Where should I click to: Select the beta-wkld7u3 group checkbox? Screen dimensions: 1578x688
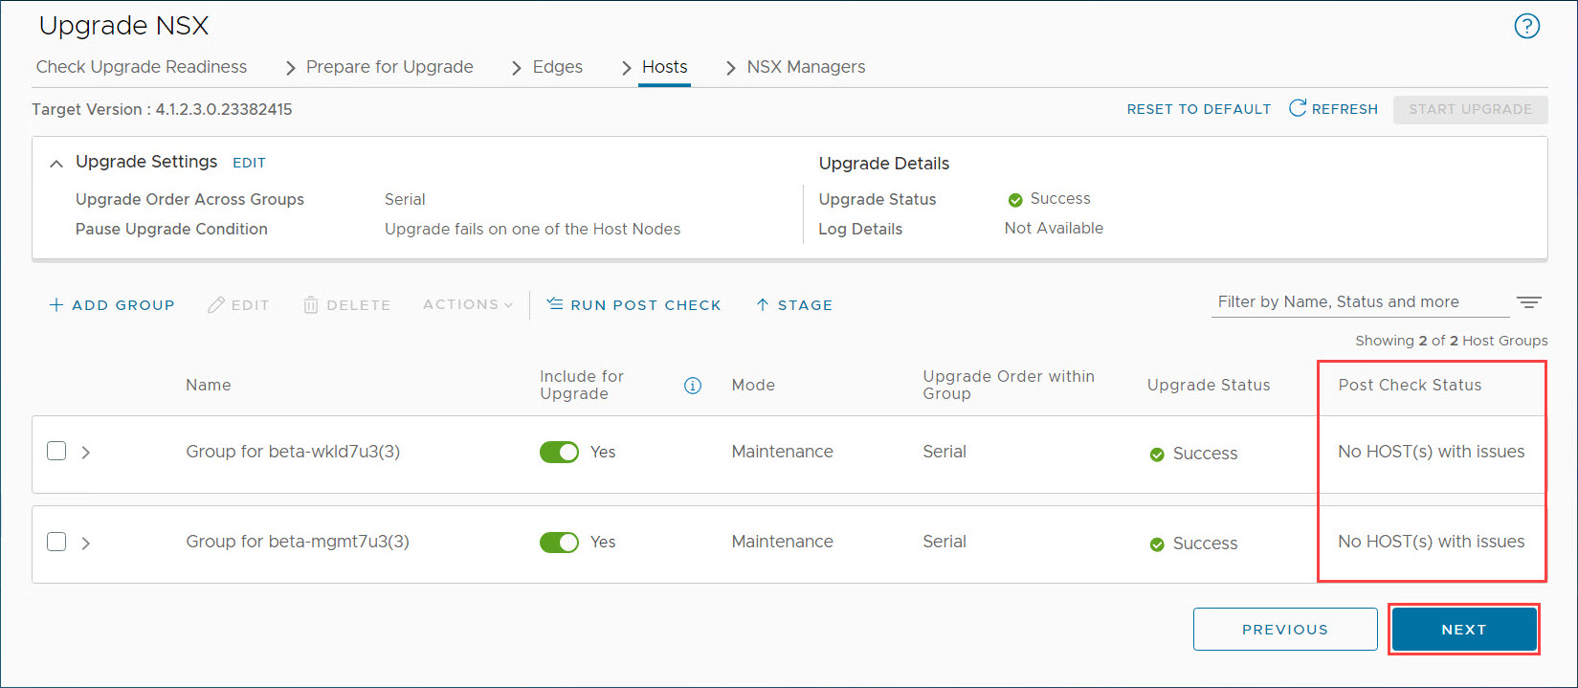(x=56, y=451)
